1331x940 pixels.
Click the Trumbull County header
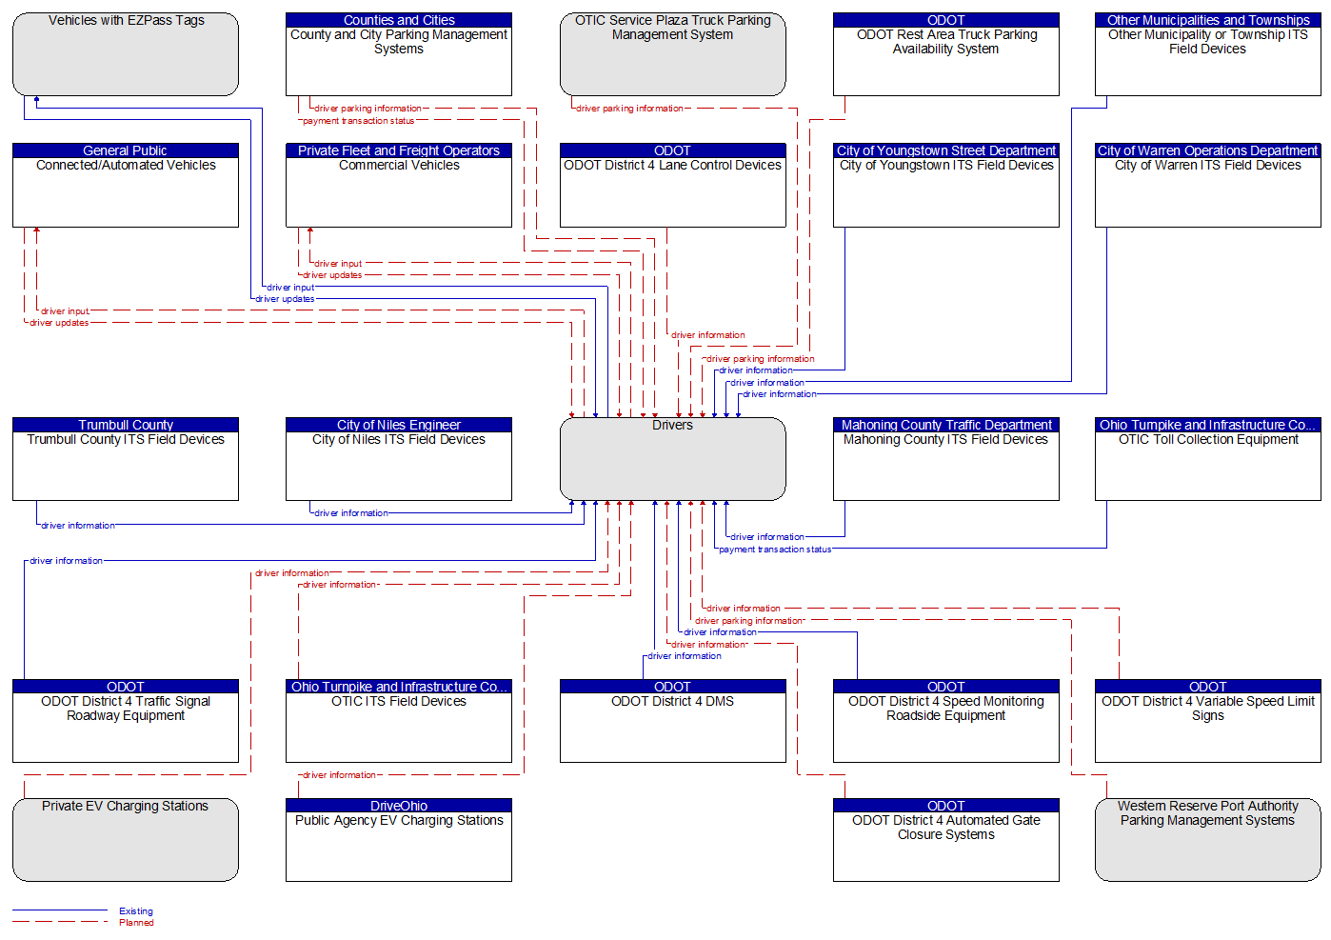point(126,425)
